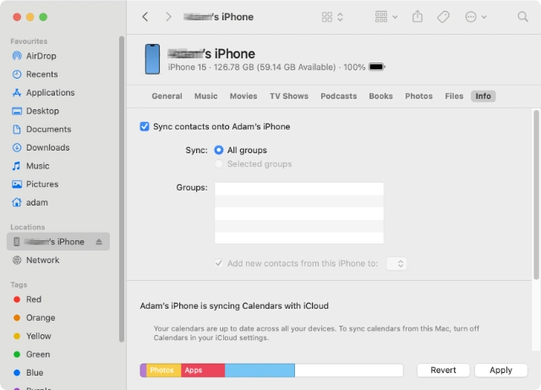Viewport: 541px width, 390px height.
Task: Uncheck Sync contacts onto Adam's iPhone
Action: tap(145, 127)
